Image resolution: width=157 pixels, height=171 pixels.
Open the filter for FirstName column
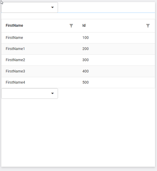(x=71, y=26)
